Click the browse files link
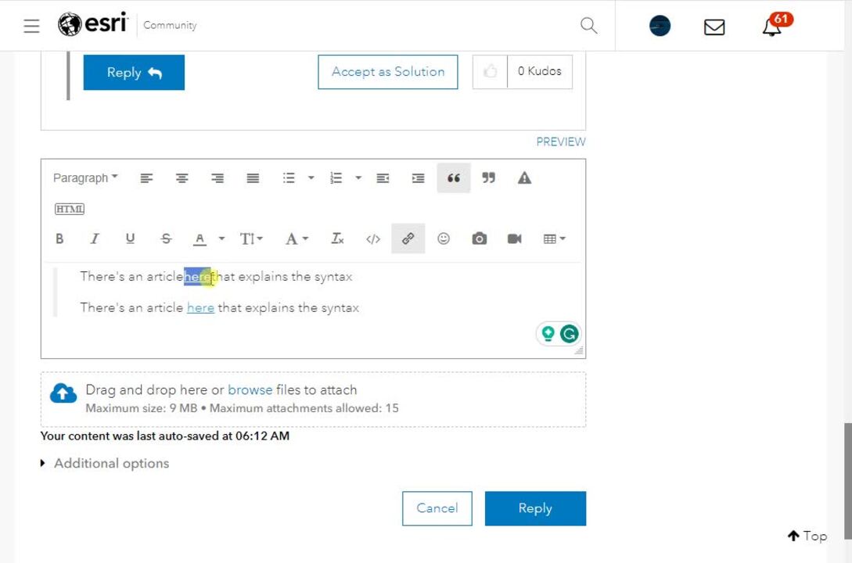 (250, 390)
